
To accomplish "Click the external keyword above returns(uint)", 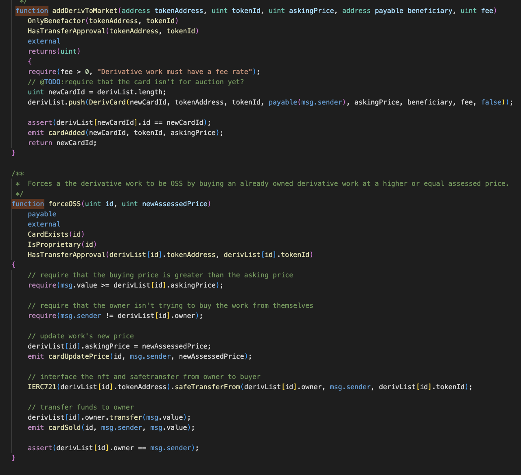I will (44, 41).
